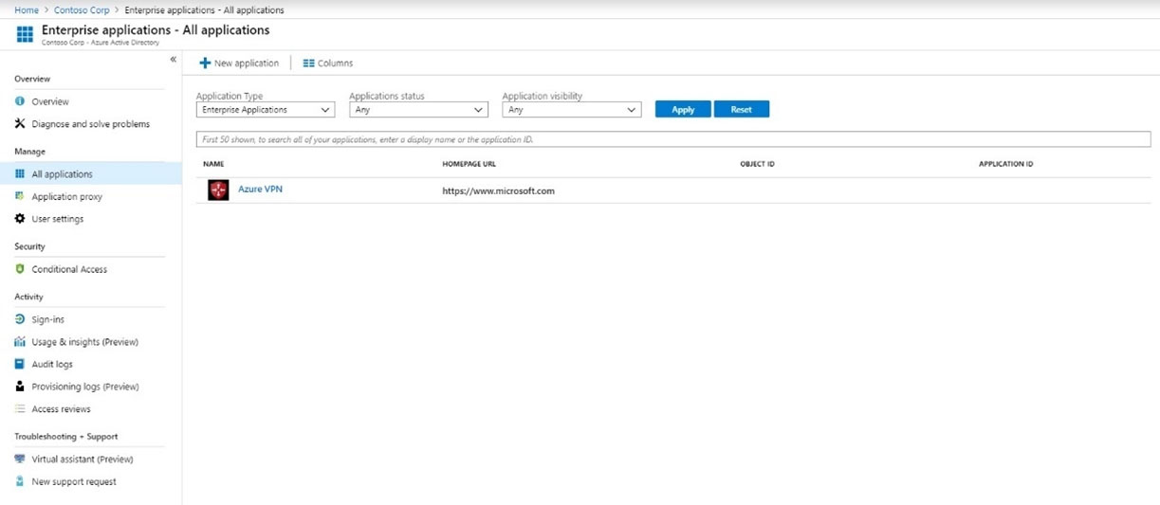Open the Application visibility dropdown
This screenshot has width=1160, height=505.
coord(572,110)
